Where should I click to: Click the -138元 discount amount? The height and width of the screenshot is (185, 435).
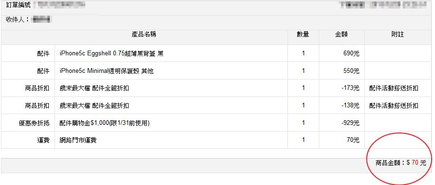tap(351, 106)
